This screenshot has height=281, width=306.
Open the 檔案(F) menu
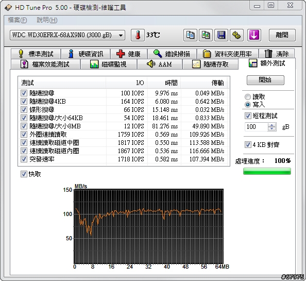(18, 20)
